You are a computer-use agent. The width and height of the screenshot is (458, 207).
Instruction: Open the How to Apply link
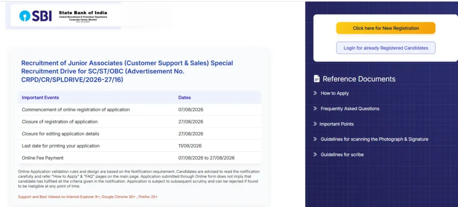335,93
